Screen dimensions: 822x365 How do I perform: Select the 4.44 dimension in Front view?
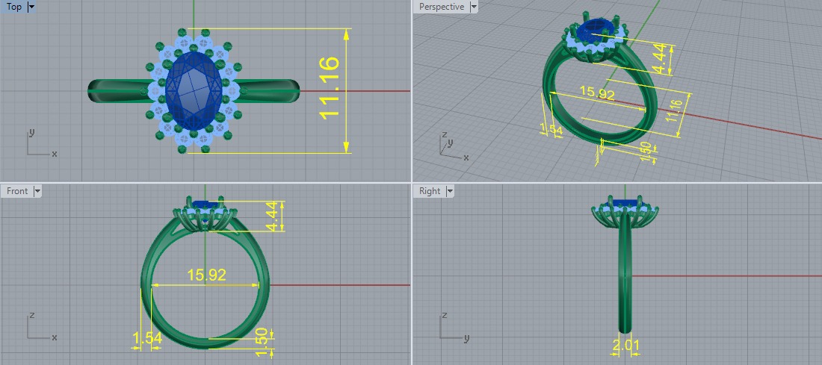273,216
